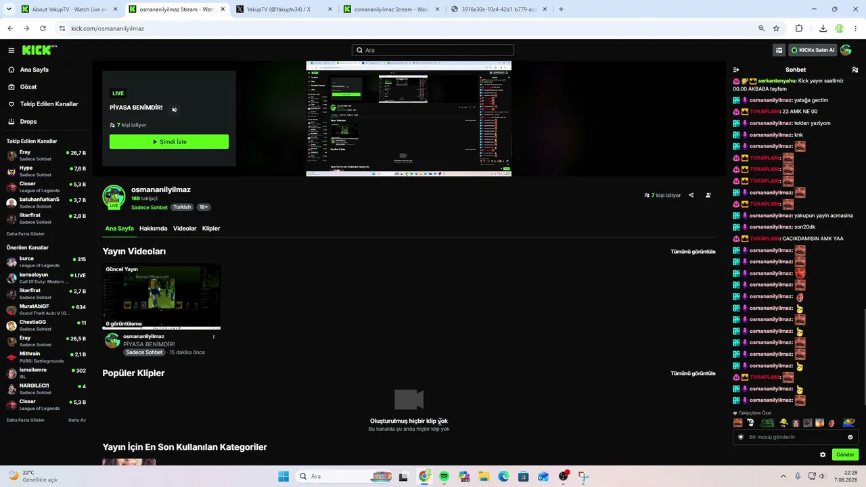Open chat user list icon

(x=855, y=70)
